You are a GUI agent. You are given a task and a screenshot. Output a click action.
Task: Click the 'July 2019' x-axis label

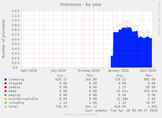(x=58, y=71)
